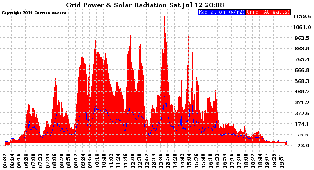Click the y-axis value 765.4
Viewport: 314px width, 170px height.
click(302, 59)
